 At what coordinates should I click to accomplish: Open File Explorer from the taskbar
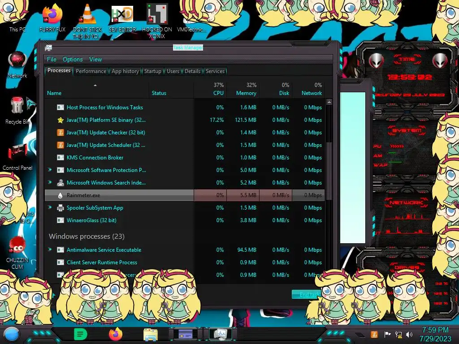coord(151,334)
